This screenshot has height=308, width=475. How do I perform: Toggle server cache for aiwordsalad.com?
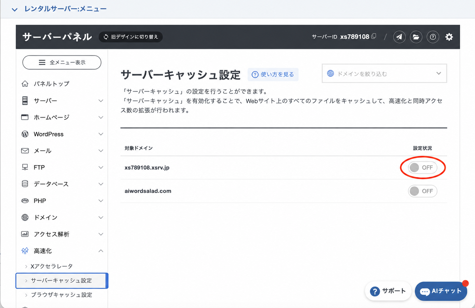click(423, 191)
